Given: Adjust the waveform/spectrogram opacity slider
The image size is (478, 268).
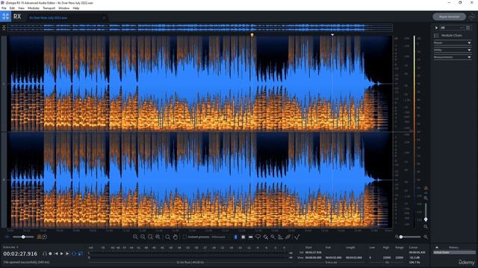Looking at the screenshot, I should tap(23, 237).
